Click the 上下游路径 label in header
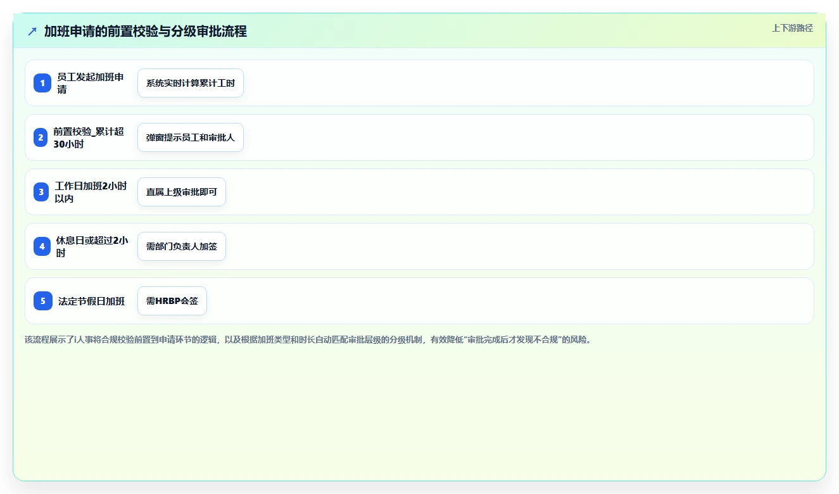 pos(792,28)
